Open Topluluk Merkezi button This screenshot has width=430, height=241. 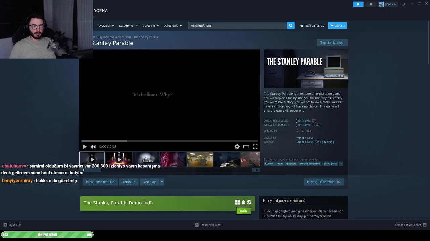click(x=332, y=43)
